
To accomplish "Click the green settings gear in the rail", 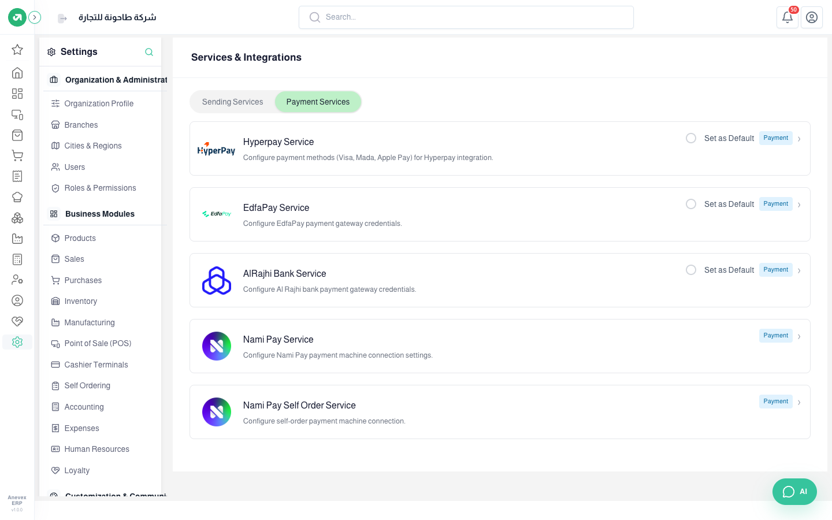I will (x=17, y=342).
